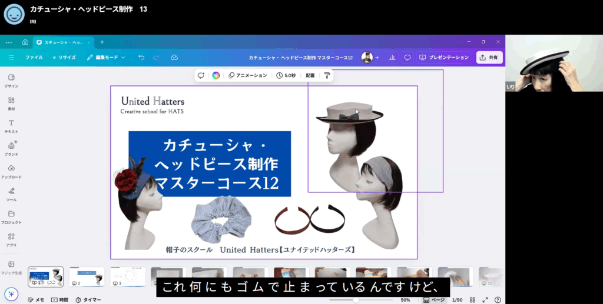Toggle fullscreen mode at bottom right
This screenshot has height=304, width=603.
point(485,300)
